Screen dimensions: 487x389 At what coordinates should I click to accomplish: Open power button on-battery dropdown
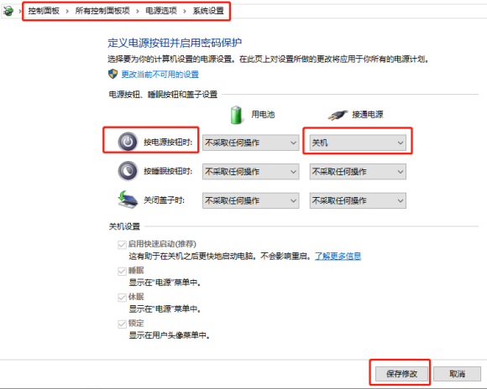[x=251, y=143]
